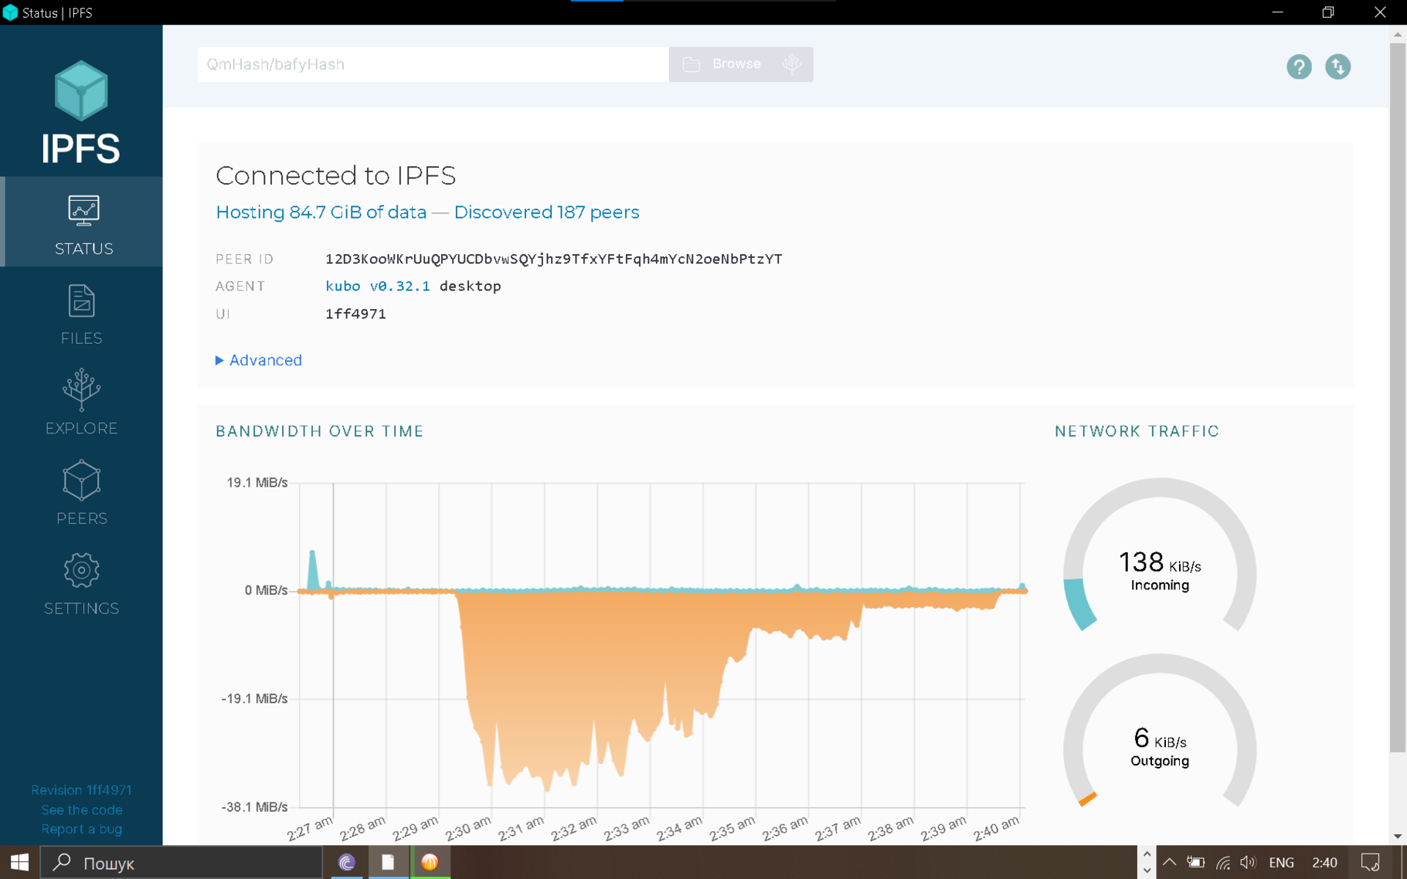Image resolution: width=1407 pixels, height=879 pixels.
Task: Click the ENG language indicator
Action: (1281, 862)
